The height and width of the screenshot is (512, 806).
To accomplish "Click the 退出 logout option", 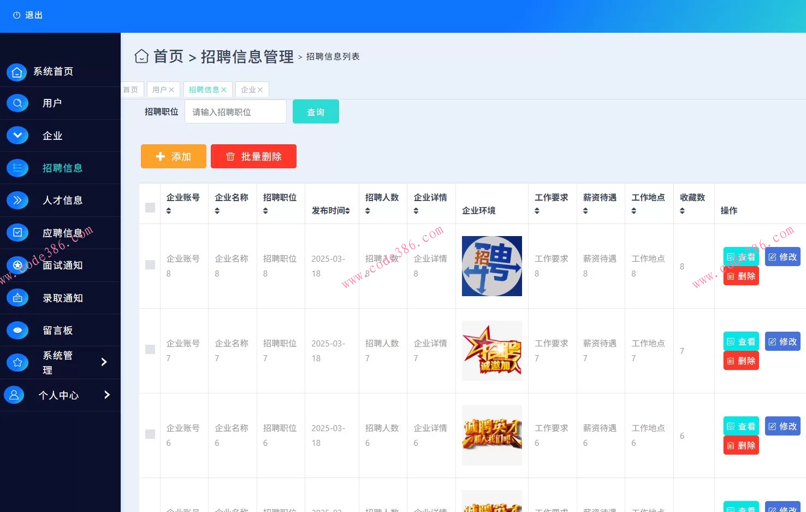I will tap(27, 15).
